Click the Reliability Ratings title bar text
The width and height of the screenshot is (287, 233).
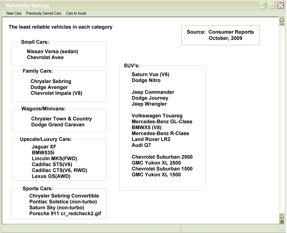(28, 6)
